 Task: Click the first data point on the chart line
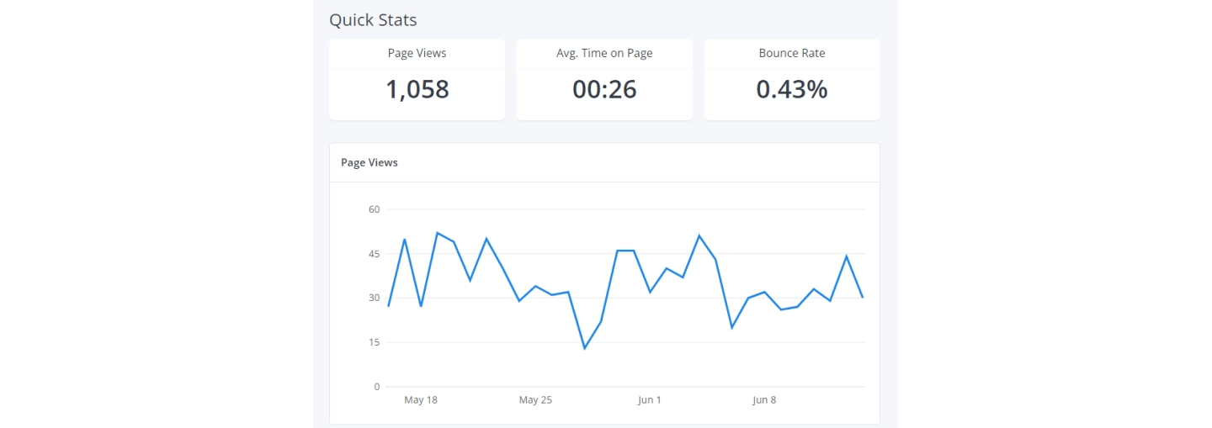(x=388, y=306)
